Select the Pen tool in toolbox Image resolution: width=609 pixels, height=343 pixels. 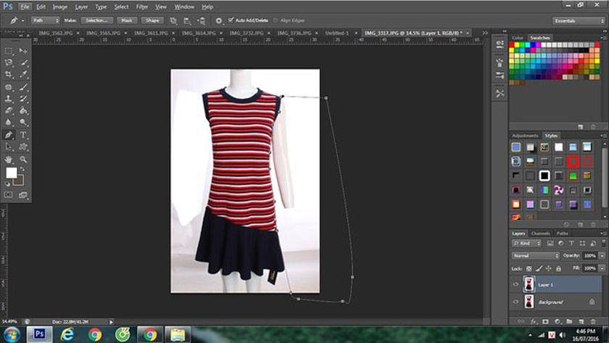pyautogui.click(x=9, y=135)
